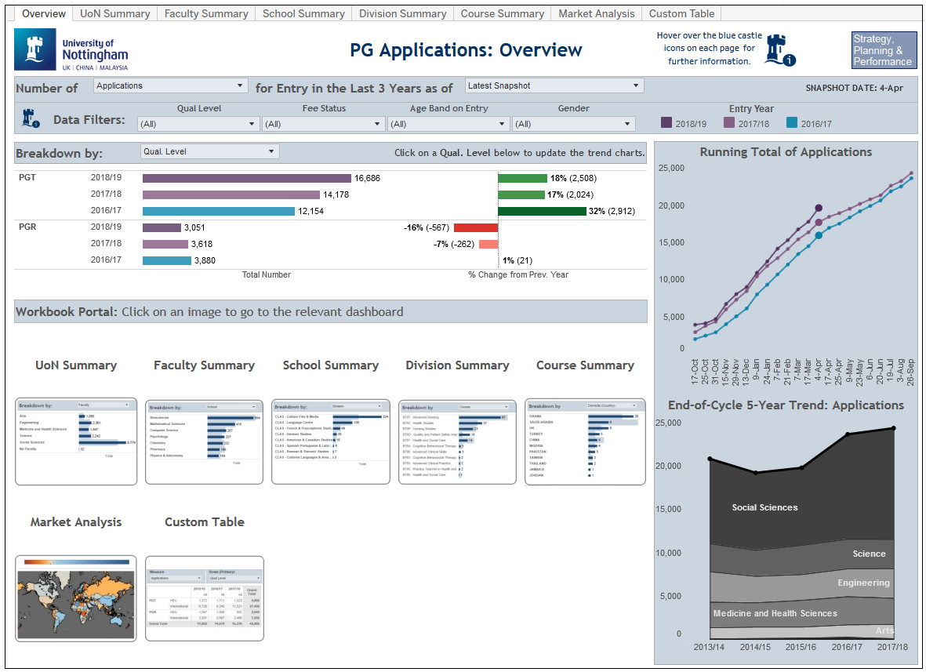The image size is (926, 672).
Task: Click the Division Summary heading in the Workbook Portal
Action: click(x=457, y=365)
